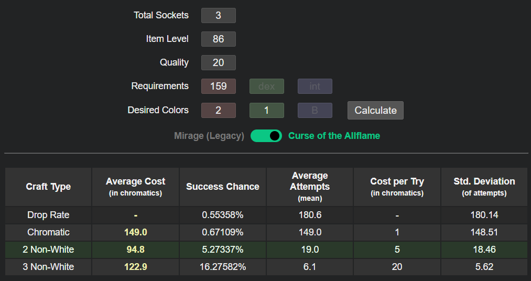Click the 148.51 standard deviation cell

pyautogui.click(x=484, y=232)
